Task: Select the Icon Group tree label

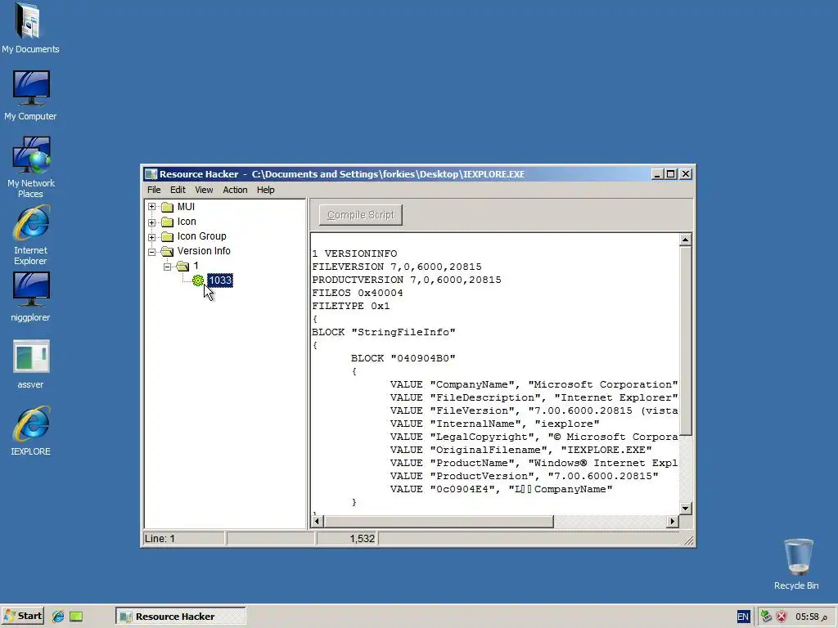Action: pyautogui.click(x=201, y=236)
